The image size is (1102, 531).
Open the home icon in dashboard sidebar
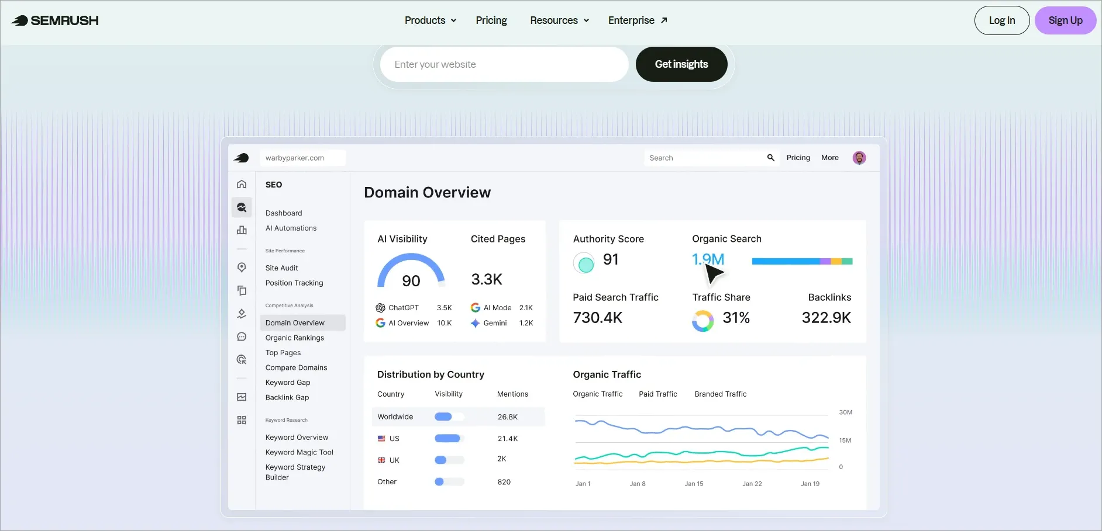[x=242, y=185]
